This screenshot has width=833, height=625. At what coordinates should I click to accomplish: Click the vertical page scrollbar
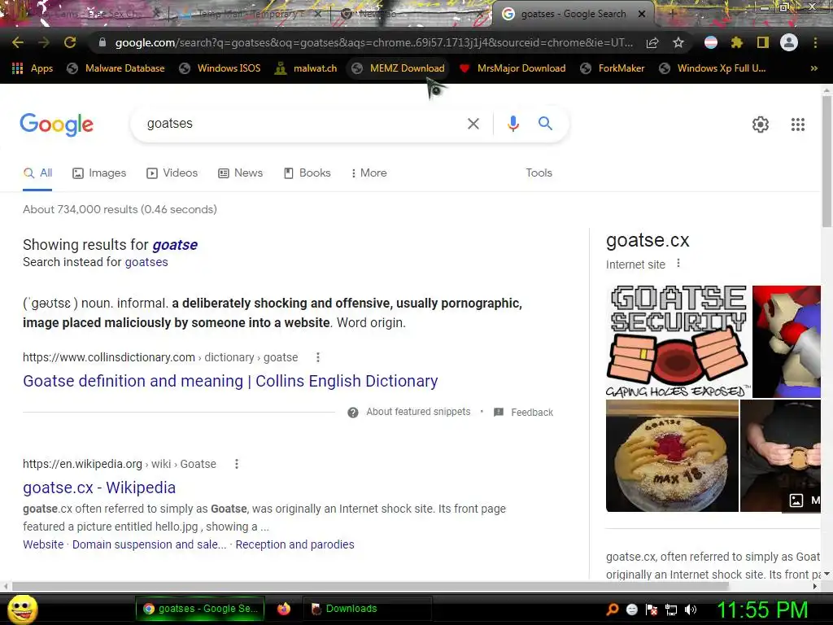coord(826,162)
